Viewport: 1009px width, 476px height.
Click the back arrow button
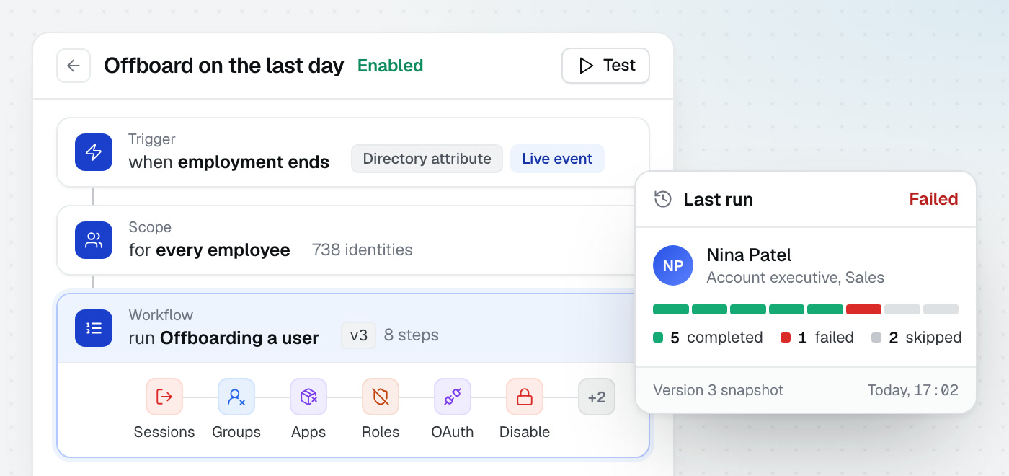click(74, 66)
